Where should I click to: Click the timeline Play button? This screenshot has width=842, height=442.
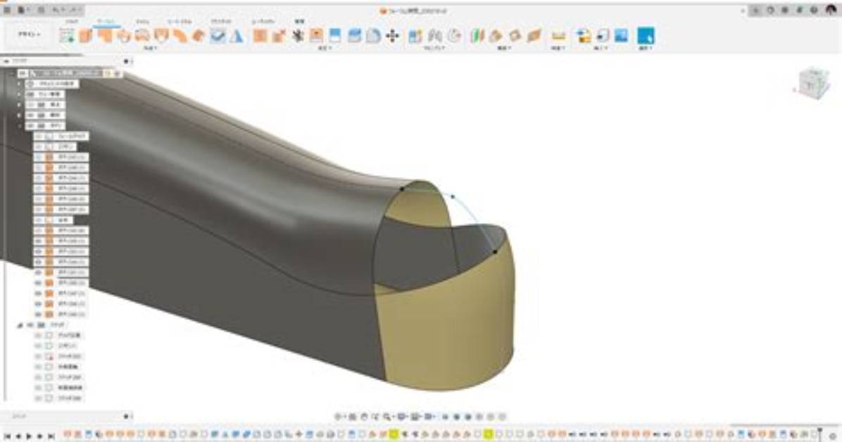click(x=29, y=436)
